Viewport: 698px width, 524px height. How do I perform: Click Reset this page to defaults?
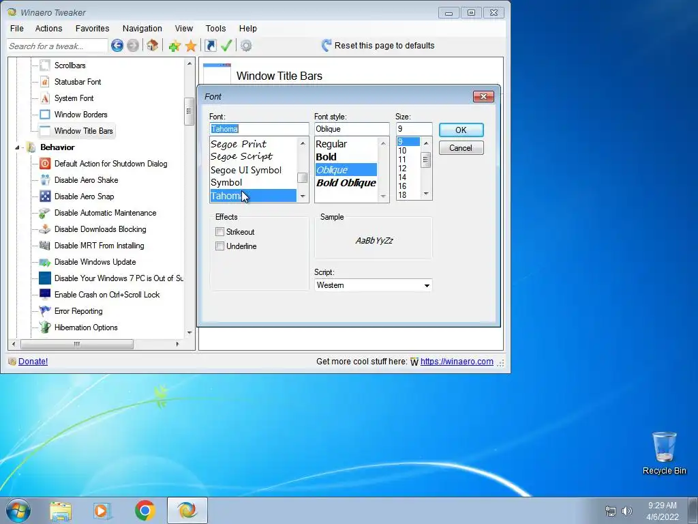pyautogui.click(x=384, y=46)
